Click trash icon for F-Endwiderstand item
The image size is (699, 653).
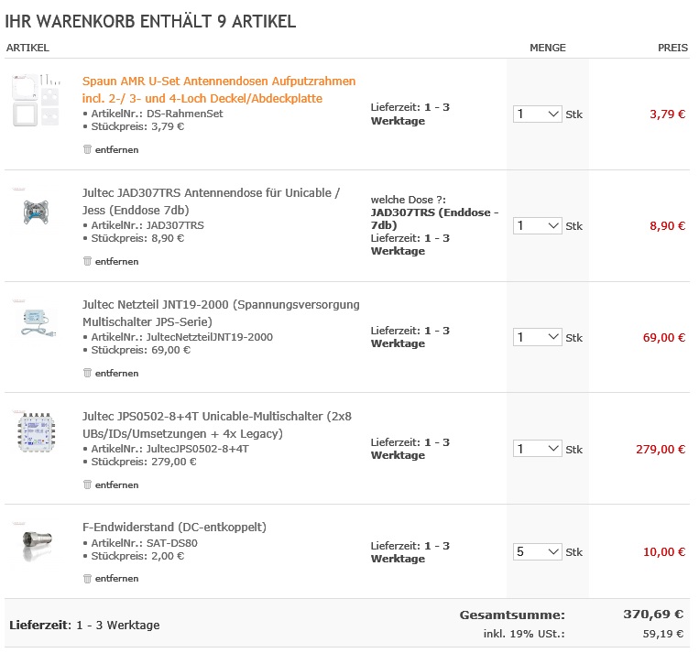(x=88, y=578)
